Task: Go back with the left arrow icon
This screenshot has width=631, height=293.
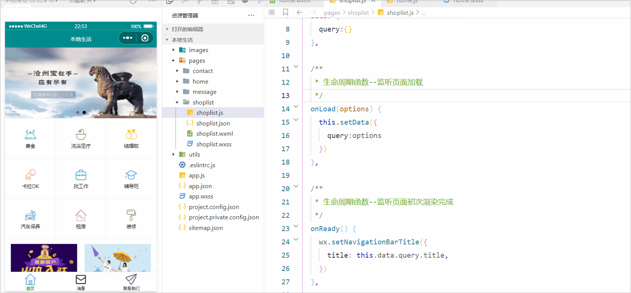Action: click(x=300, y=12)
